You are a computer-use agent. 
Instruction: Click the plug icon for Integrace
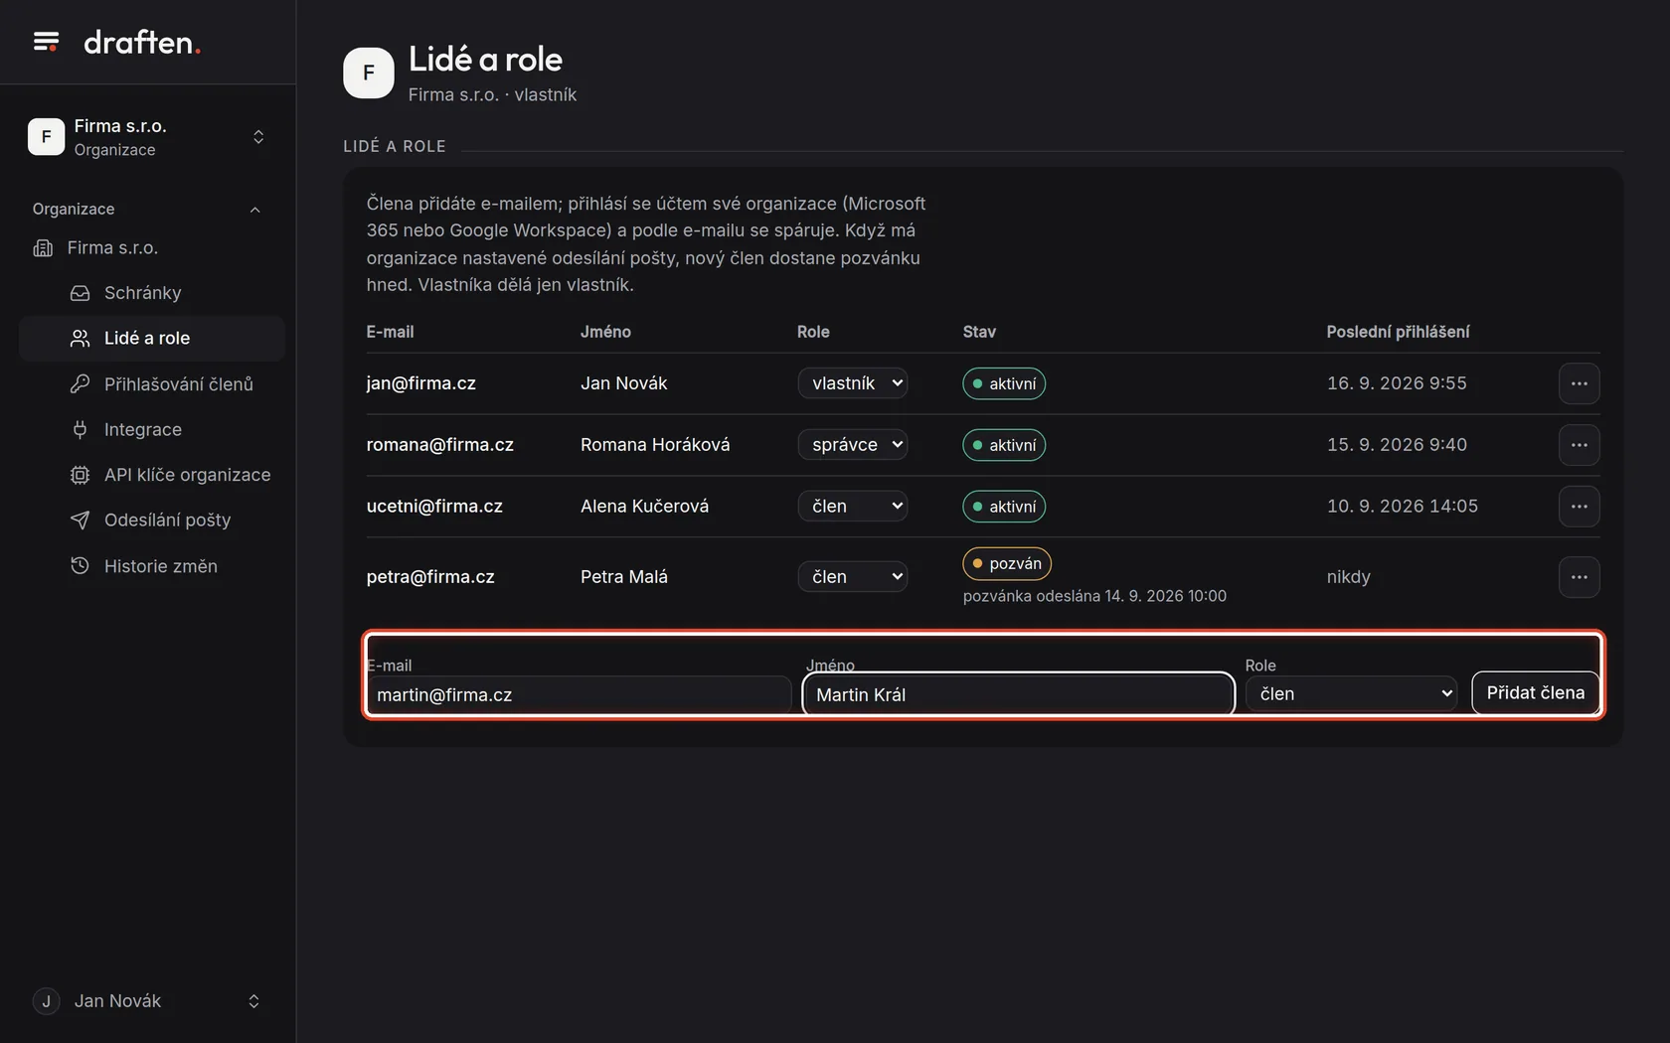pos(81,429)
